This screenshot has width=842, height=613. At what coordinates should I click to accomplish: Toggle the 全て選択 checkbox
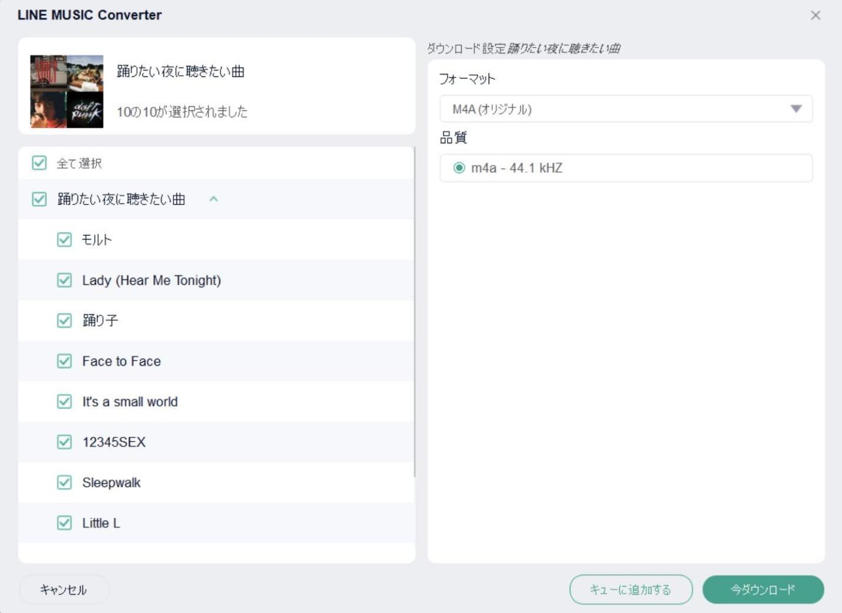point(39,163)
